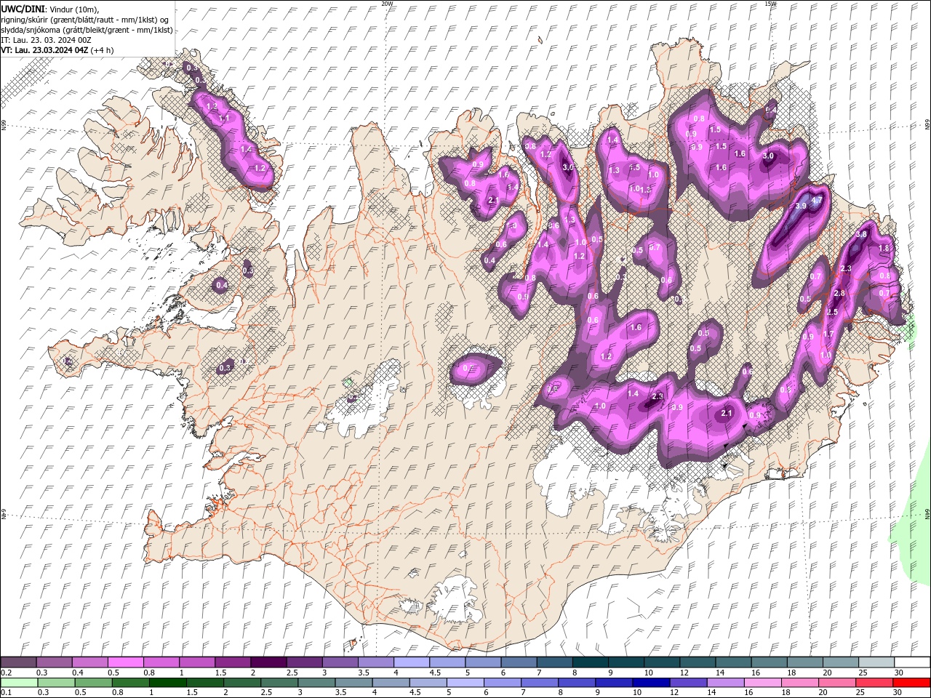Image resolution: width=931 pixels, height=698 pixels.
Task: Pick the light lavender swatch between 4 and 4.5, top row
Action: point(411,662)
